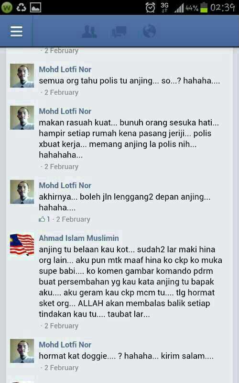The image size is (239, 383).
Task: Tap avatar beside 'akhirnya... boleh jln' comment
Action: tap(22, 192)
